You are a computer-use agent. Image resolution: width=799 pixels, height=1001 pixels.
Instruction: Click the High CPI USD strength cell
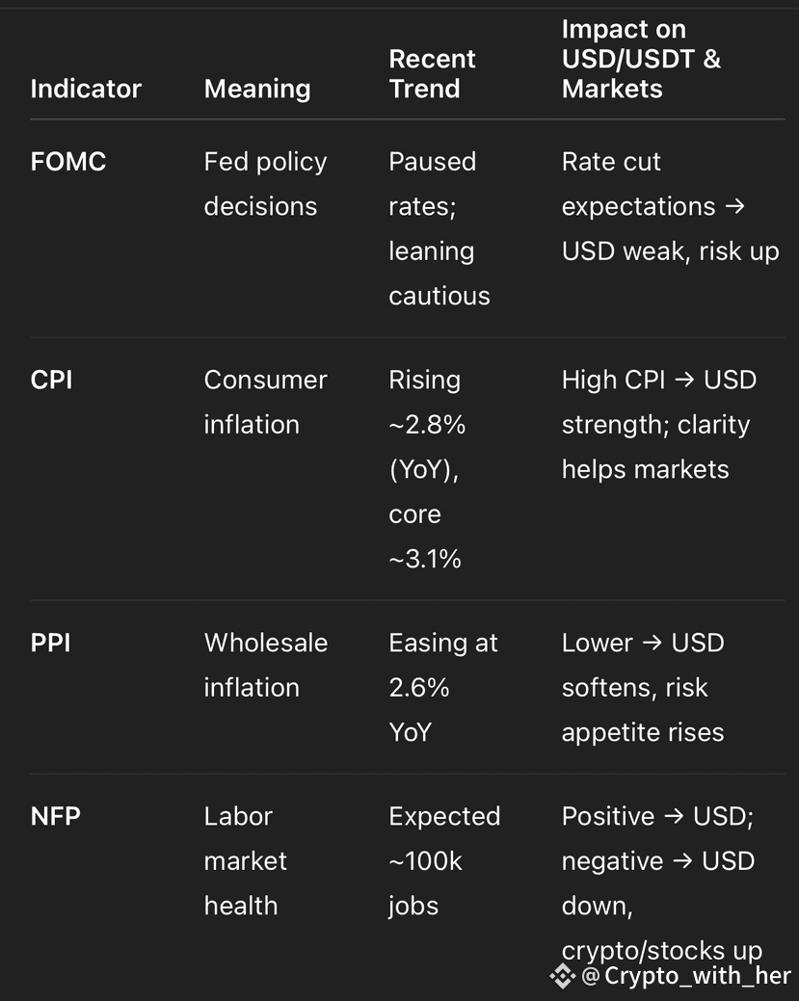[x=659, y=425]
